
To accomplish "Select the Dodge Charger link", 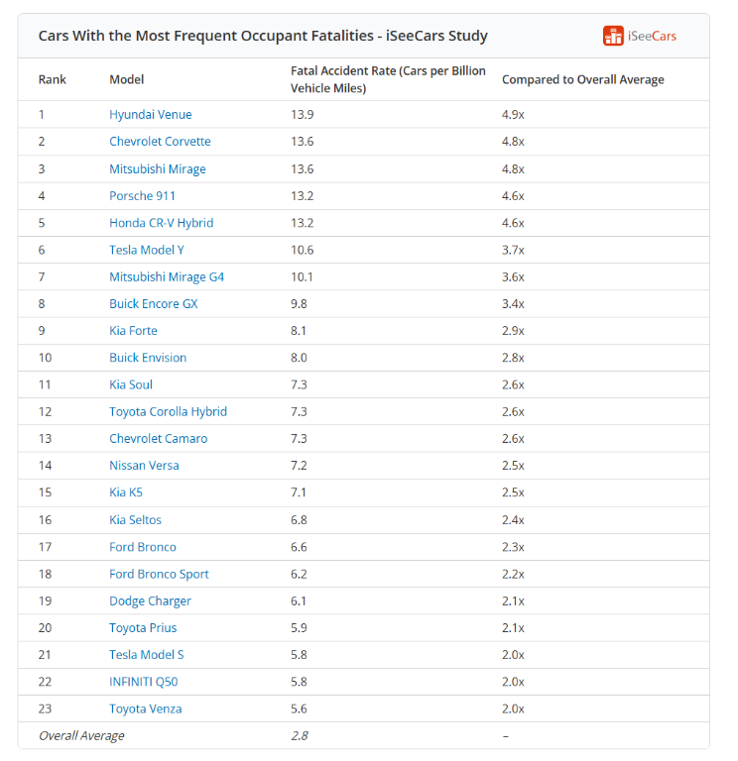I will 150,600.
